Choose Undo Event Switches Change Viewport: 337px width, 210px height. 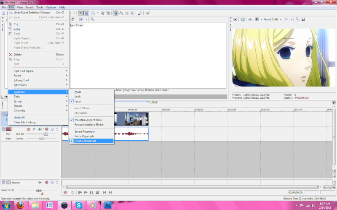(x=38, y=13)
